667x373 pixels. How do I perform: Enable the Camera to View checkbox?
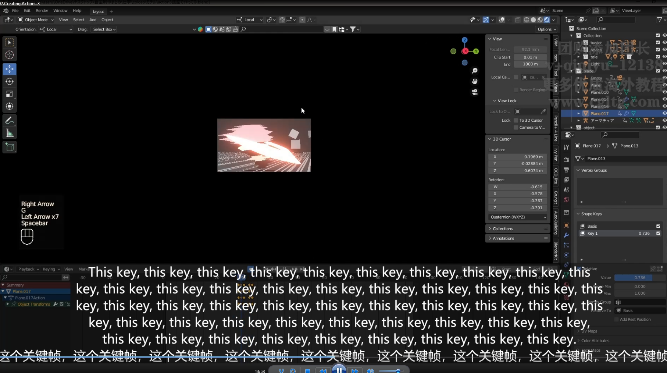pyautogui.click(x=516, y=127)
